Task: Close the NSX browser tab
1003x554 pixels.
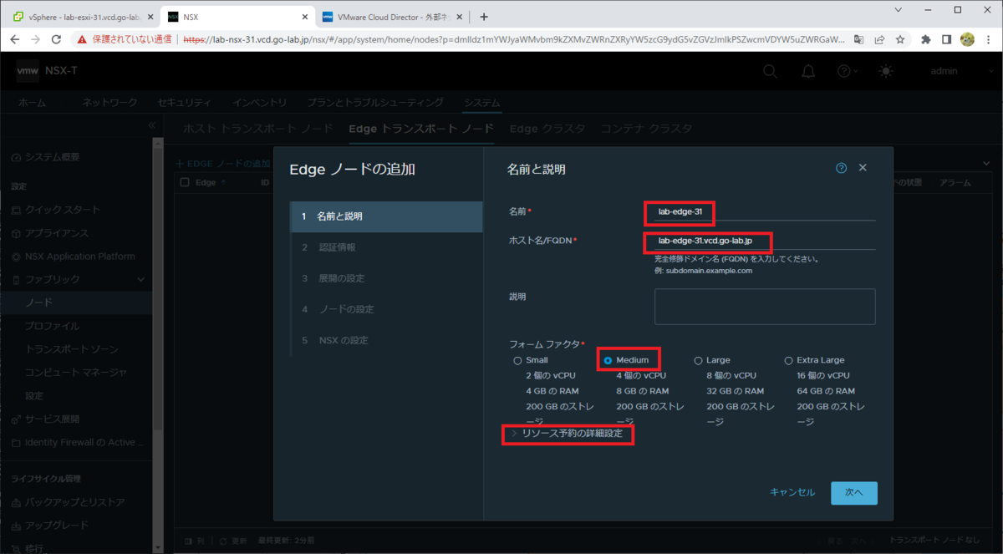Action: coord(307,17)
